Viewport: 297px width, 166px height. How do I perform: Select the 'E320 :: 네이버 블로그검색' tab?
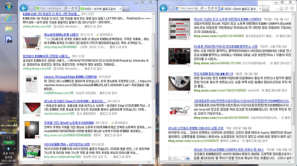(101, 9)
